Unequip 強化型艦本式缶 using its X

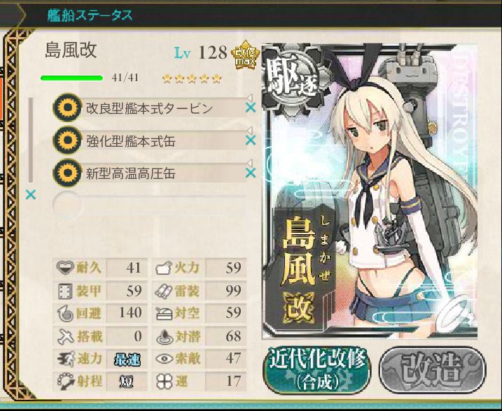[251, 140]
